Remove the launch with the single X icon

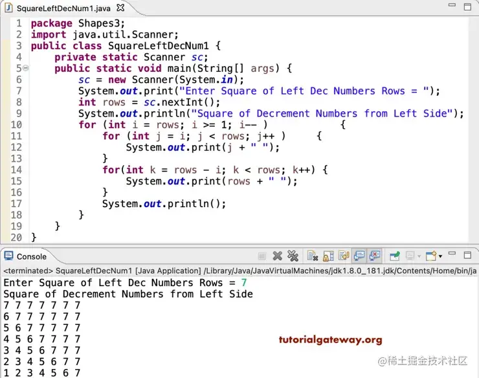[277, 256]
